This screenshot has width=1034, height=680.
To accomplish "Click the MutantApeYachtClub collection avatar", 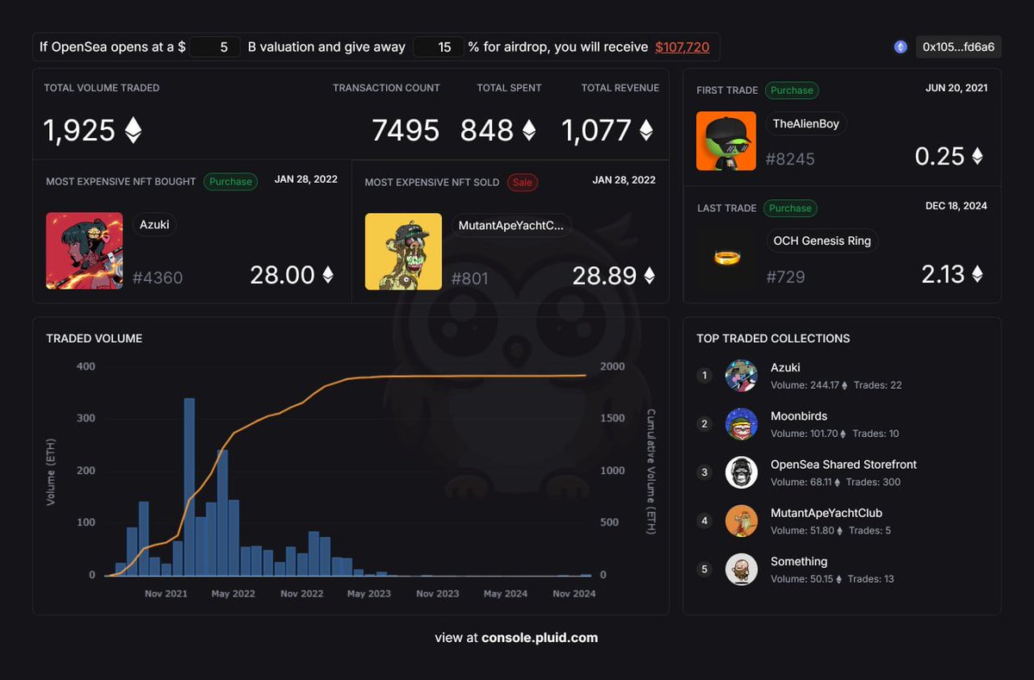I will click(x=741, y=521).
